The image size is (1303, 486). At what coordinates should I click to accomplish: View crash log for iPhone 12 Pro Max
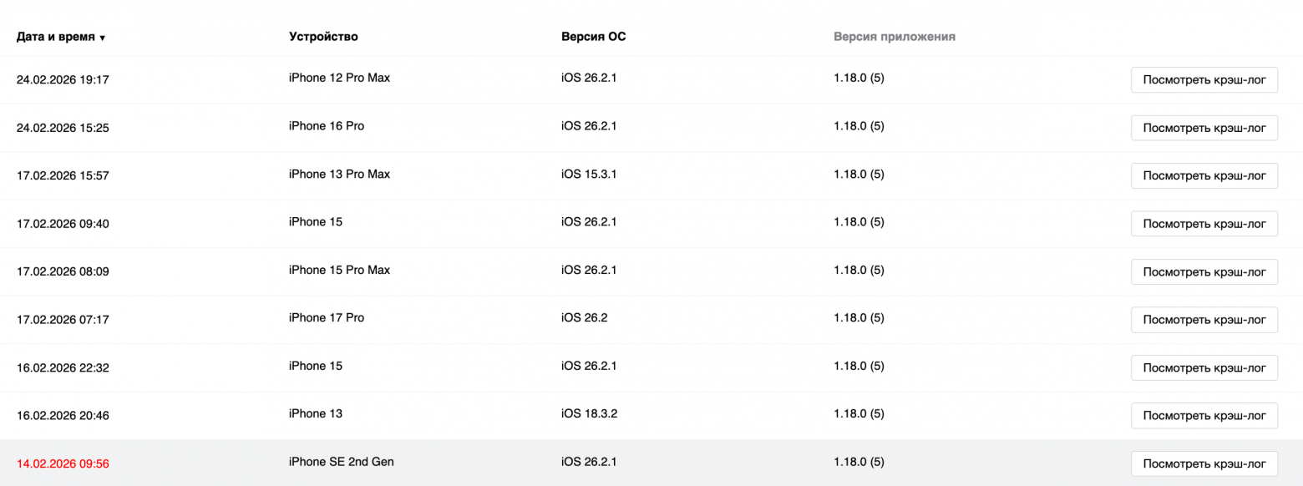1204,80
